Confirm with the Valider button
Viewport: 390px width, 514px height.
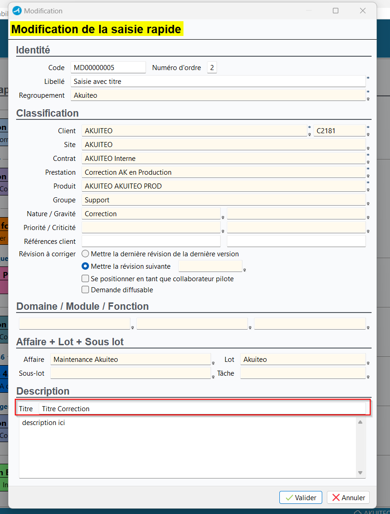click(301, 497)
